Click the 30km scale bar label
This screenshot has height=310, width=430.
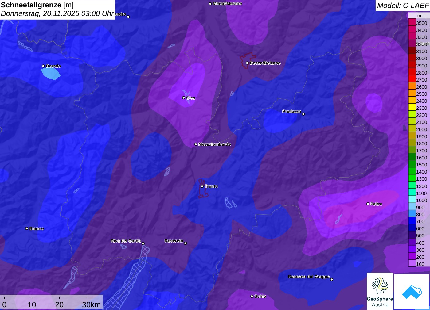point(91,304)
